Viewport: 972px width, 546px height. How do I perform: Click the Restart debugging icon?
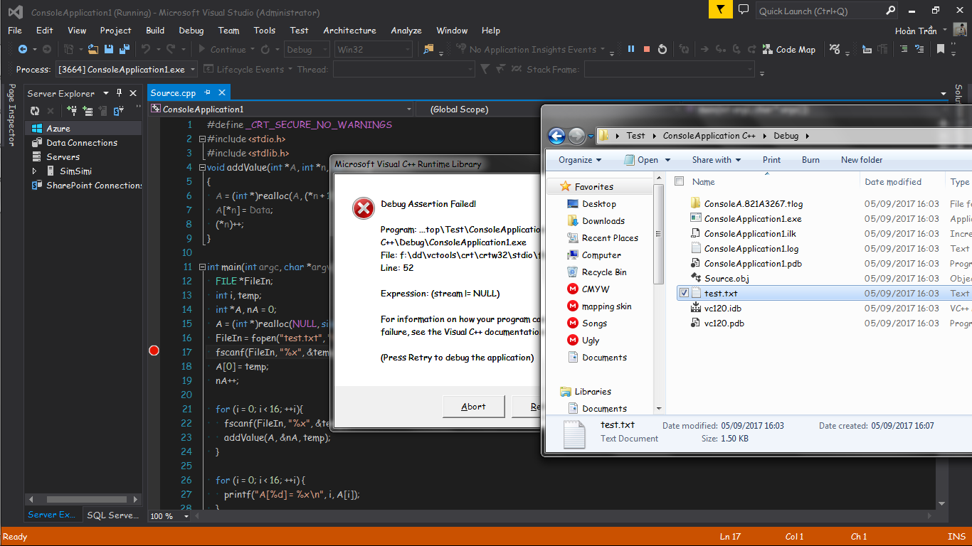(x=662, y=49)
